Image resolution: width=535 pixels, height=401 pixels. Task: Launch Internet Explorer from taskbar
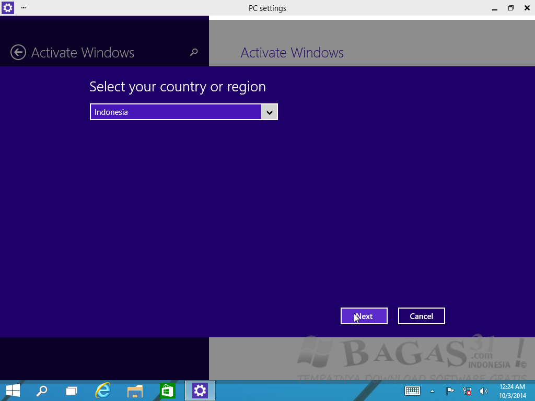pyautogui.click(x=103, y=391)
